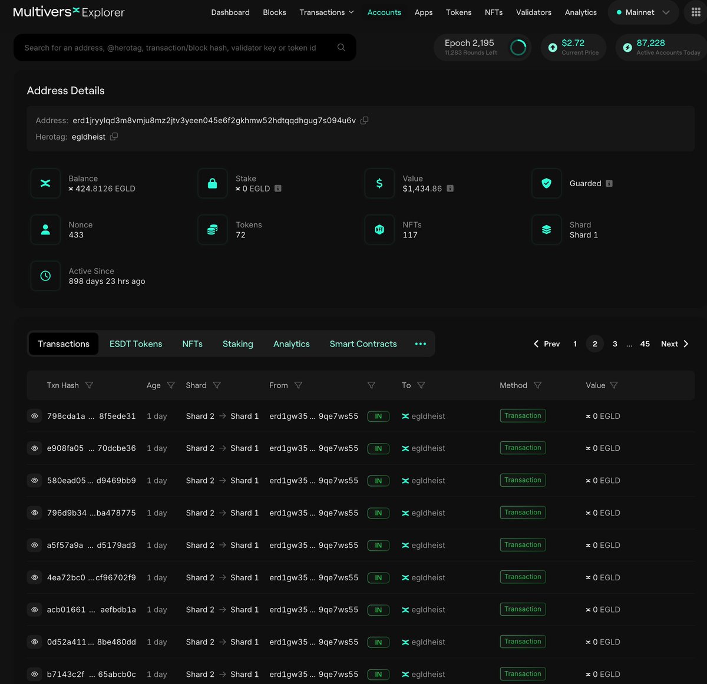The height and width of the screenshot is (684, 707).
Task: Open the Blocks nav item
Action: click(x=275, y=12)
